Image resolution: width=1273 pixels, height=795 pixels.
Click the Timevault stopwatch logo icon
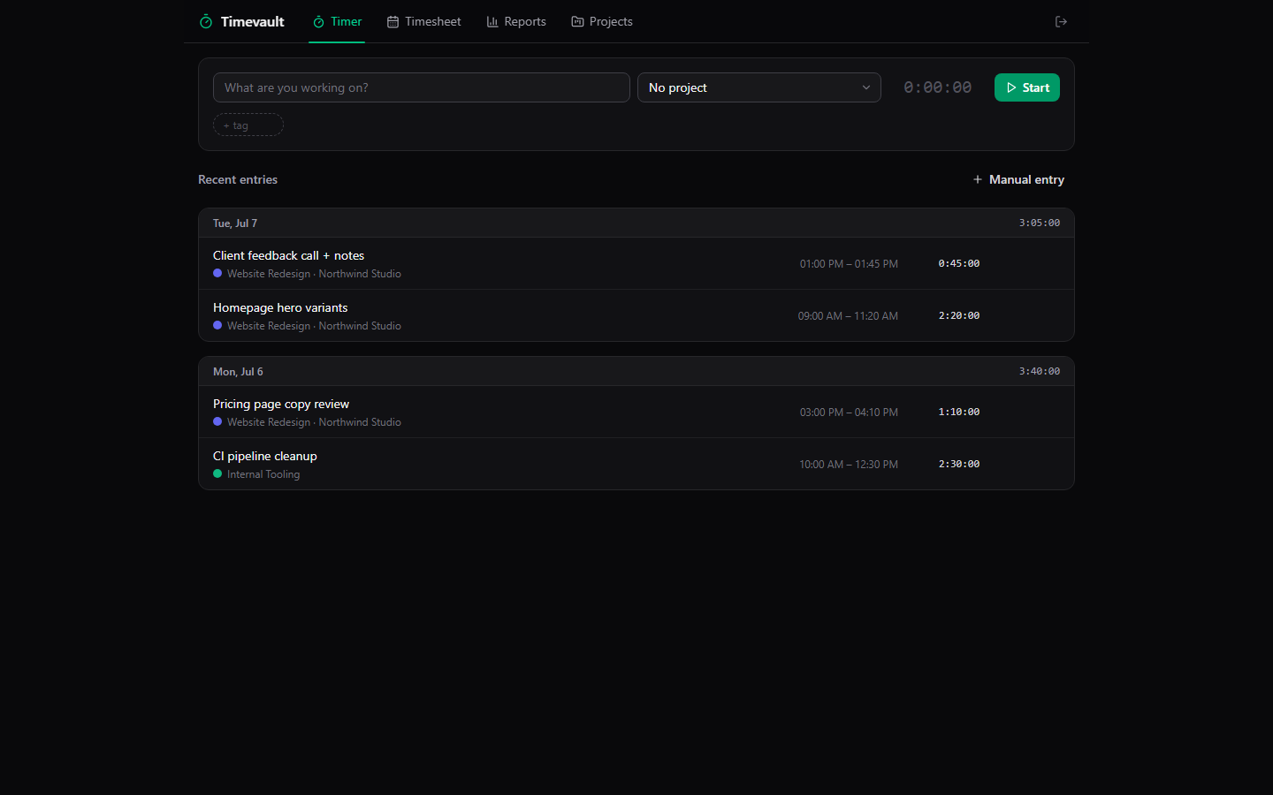tap(206, 21)
